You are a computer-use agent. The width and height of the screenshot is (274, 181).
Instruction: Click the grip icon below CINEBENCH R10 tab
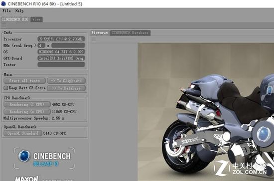click(x=4, y=26)
